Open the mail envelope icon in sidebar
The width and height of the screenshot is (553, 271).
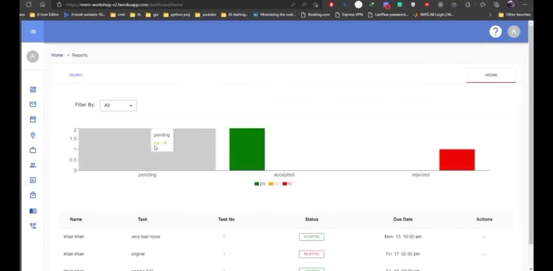(x=33, y=104)
